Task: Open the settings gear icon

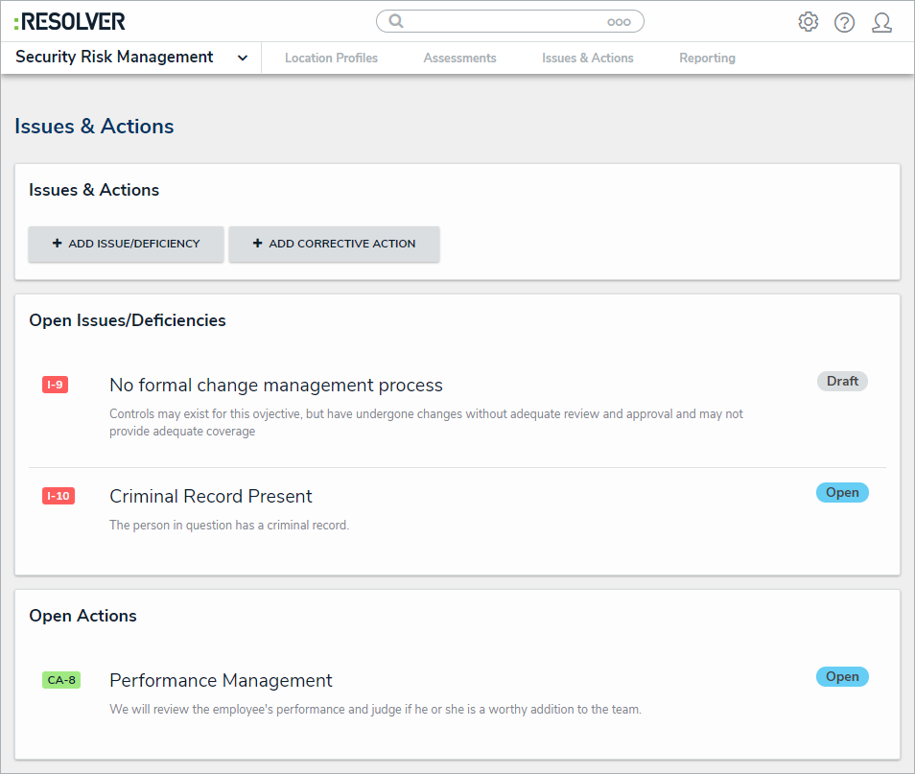Action: click(x=808, y=22)
